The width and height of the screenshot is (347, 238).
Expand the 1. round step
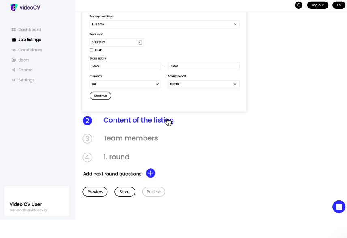(116, 157)
